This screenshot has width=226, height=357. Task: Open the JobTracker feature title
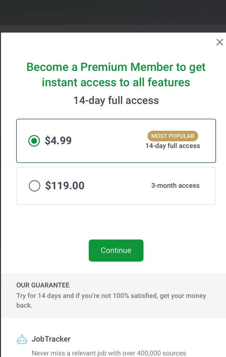(51, 339)
